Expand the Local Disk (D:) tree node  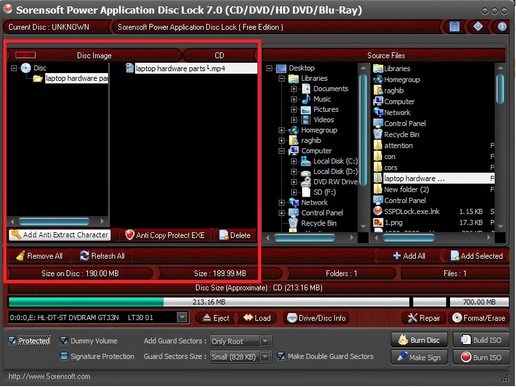pos(294,171)
